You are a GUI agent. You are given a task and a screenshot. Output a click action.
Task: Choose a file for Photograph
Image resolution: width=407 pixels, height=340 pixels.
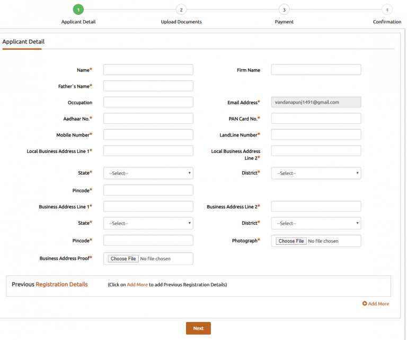291,241
